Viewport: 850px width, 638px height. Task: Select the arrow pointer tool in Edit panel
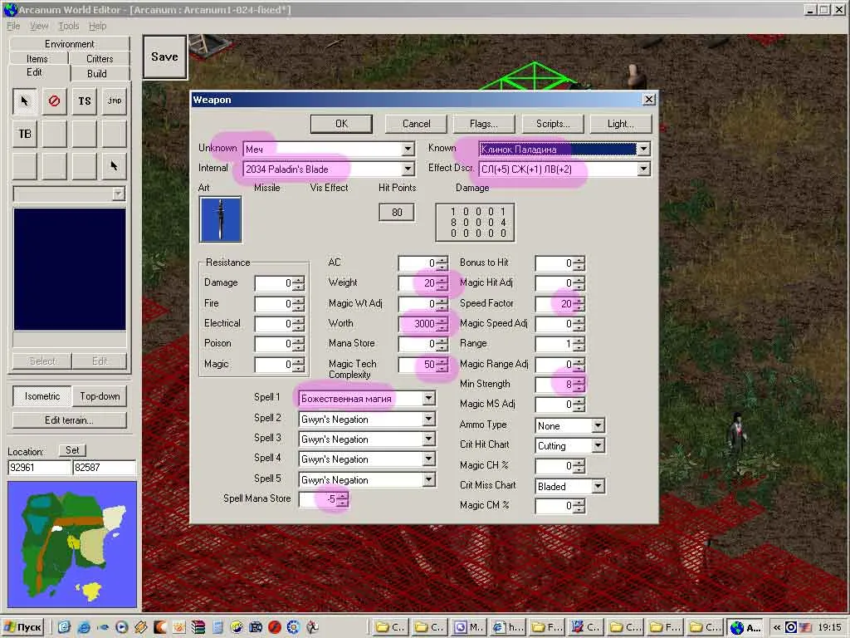click(25, 101)
